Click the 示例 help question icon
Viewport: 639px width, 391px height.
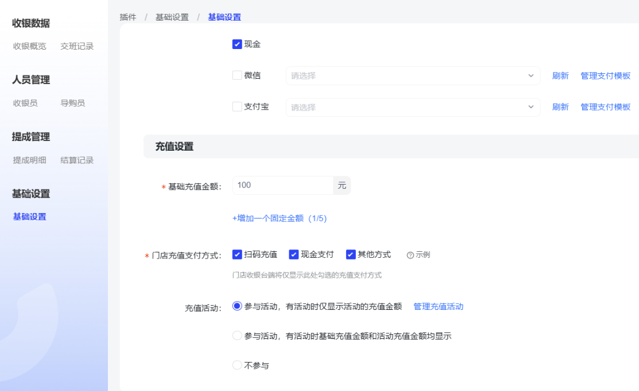[x=410, y=255]
